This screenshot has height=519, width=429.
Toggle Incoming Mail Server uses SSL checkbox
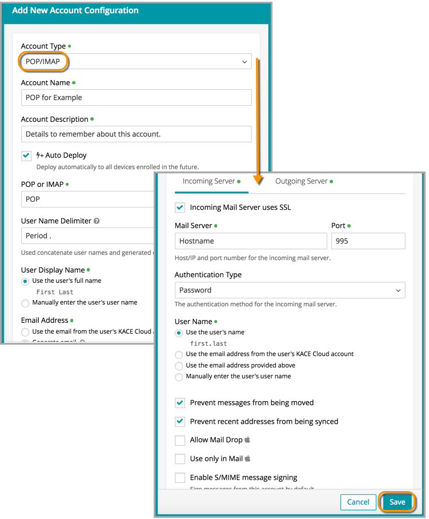[x=180, y=207]
